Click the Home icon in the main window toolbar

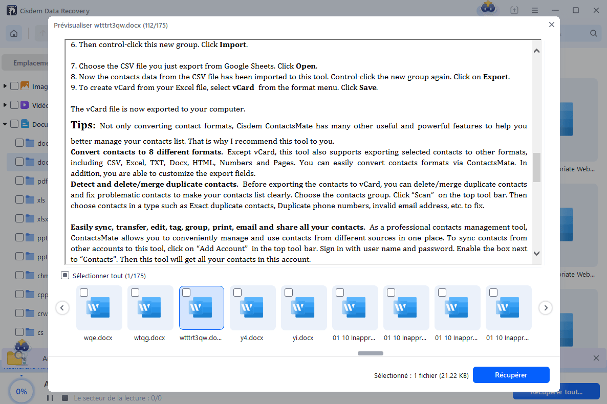click(x=14, y=33)
